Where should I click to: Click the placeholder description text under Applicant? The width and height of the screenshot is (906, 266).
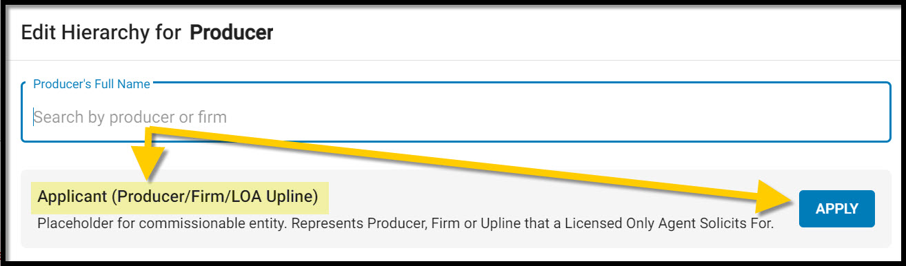[405, 224]
